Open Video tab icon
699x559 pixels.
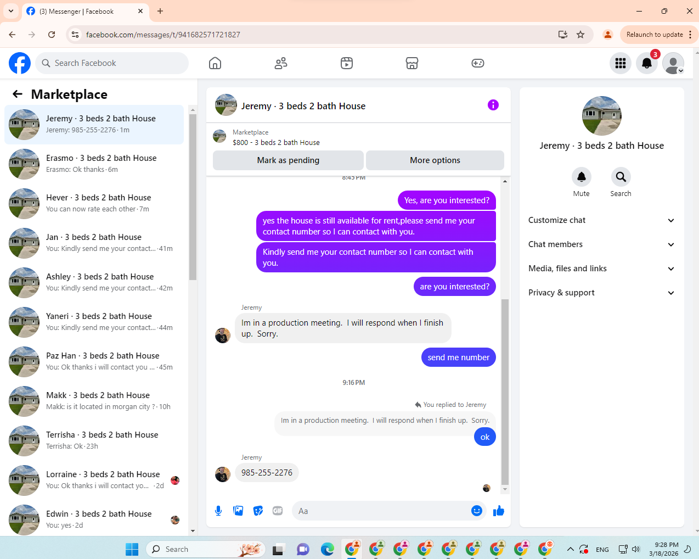pyautogui.click(x=347, y=63)
